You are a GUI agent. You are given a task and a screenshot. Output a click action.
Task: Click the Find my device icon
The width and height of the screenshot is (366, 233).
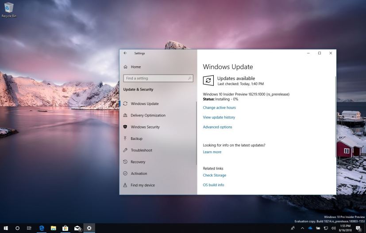125,185
